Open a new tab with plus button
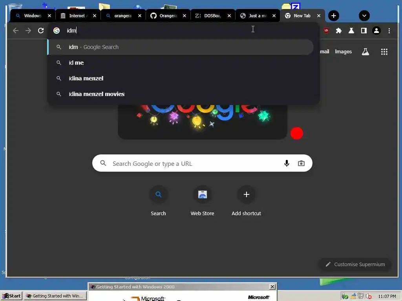Image resolution: width=402 pixels, height=301 pixels. pyautogui.click(x=334, y=16)
